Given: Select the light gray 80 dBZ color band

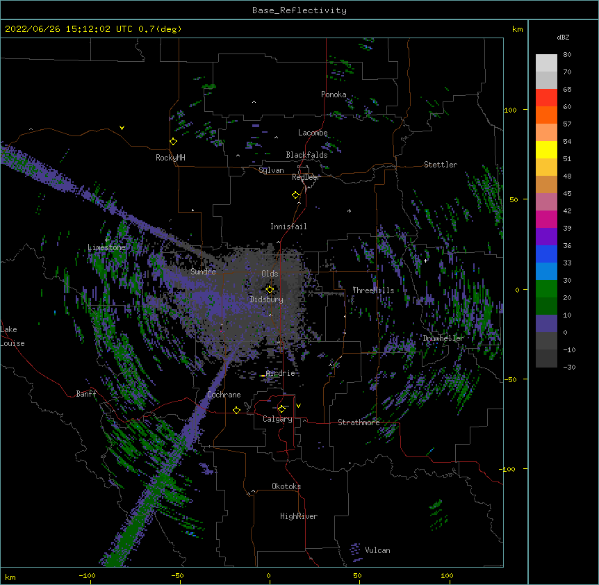Looking at the screenshot, I should (546, 63).
